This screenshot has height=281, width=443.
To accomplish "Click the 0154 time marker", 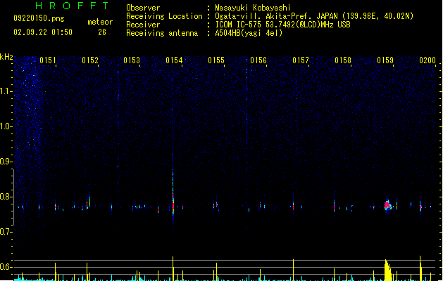I will [x=174, y=60].
